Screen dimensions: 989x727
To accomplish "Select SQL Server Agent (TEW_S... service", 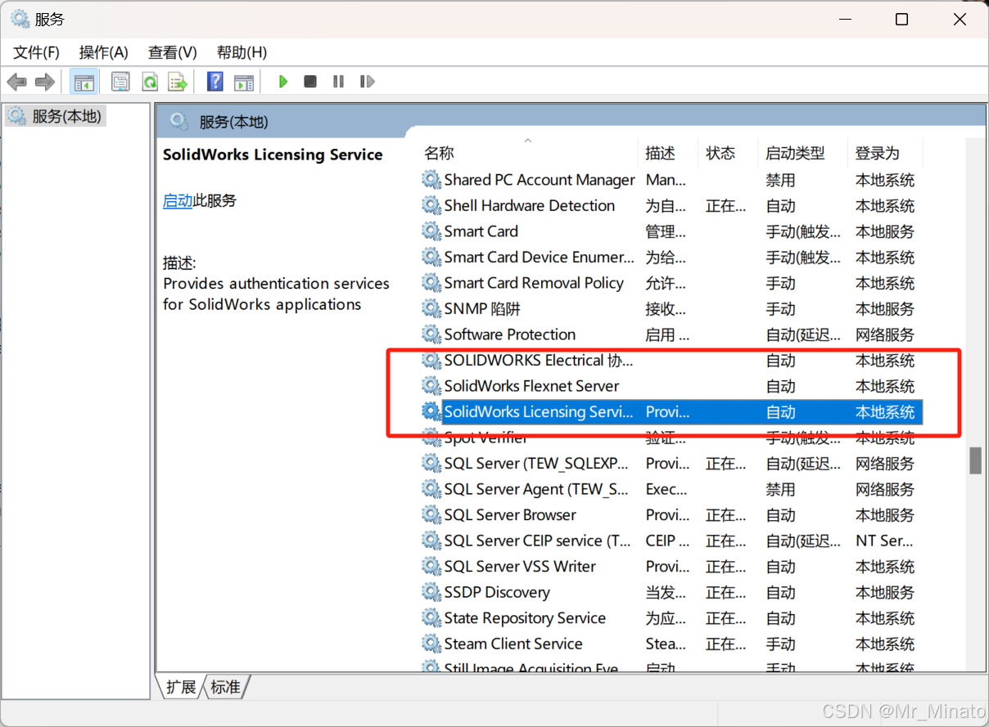I will point(536,489).
